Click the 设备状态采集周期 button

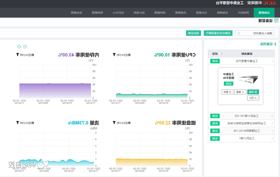pos(218,33)
